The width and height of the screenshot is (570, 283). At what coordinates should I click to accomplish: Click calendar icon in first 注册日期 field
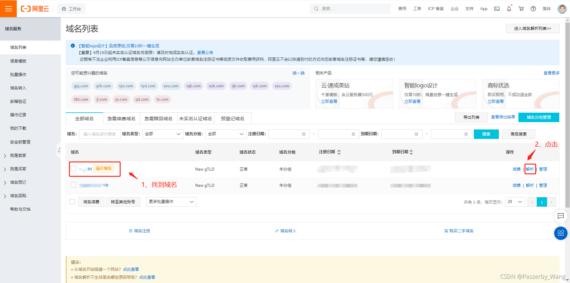click(304, 134)
